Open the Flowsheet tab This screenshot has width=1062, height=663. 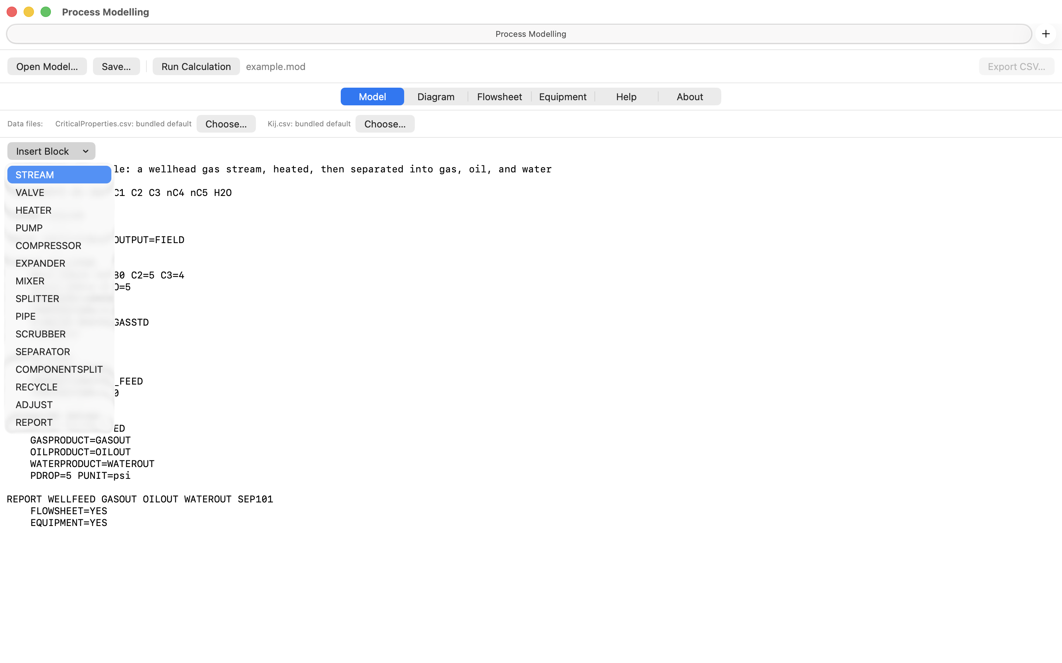(x=499, y=97)
